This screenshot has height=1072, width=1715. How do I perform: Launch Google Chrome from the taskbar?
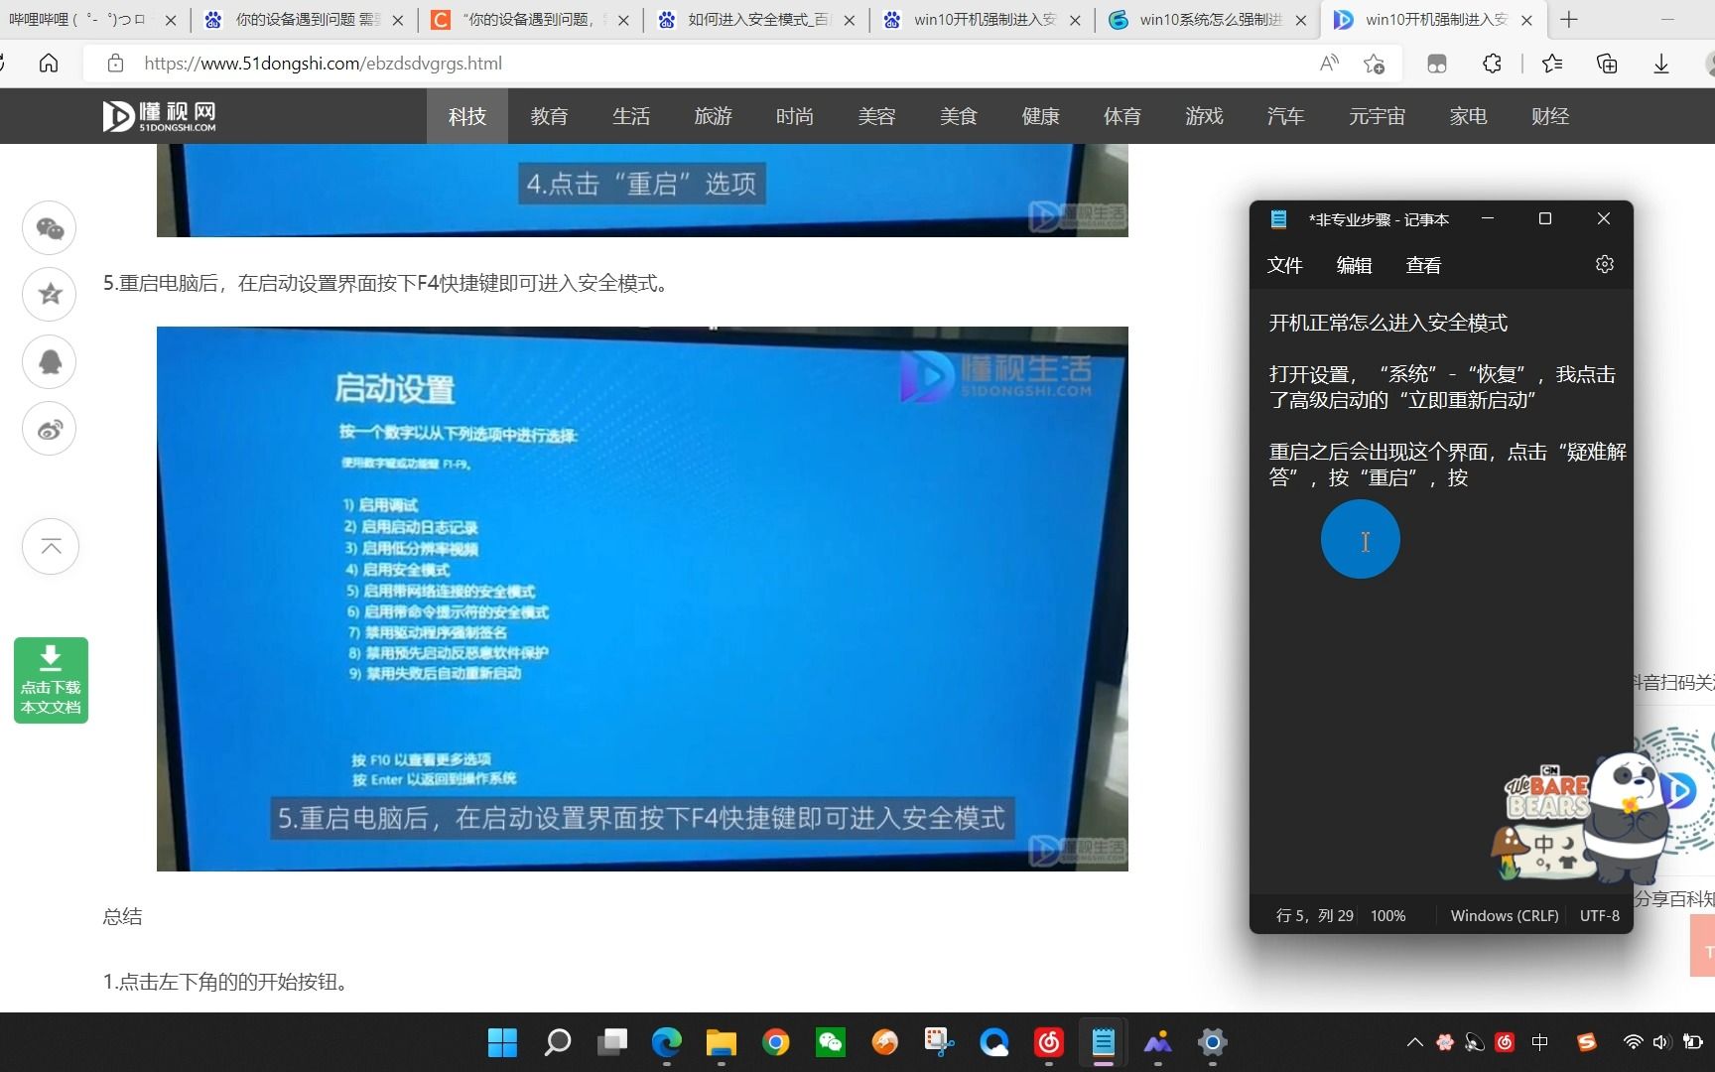point(775,1042)
